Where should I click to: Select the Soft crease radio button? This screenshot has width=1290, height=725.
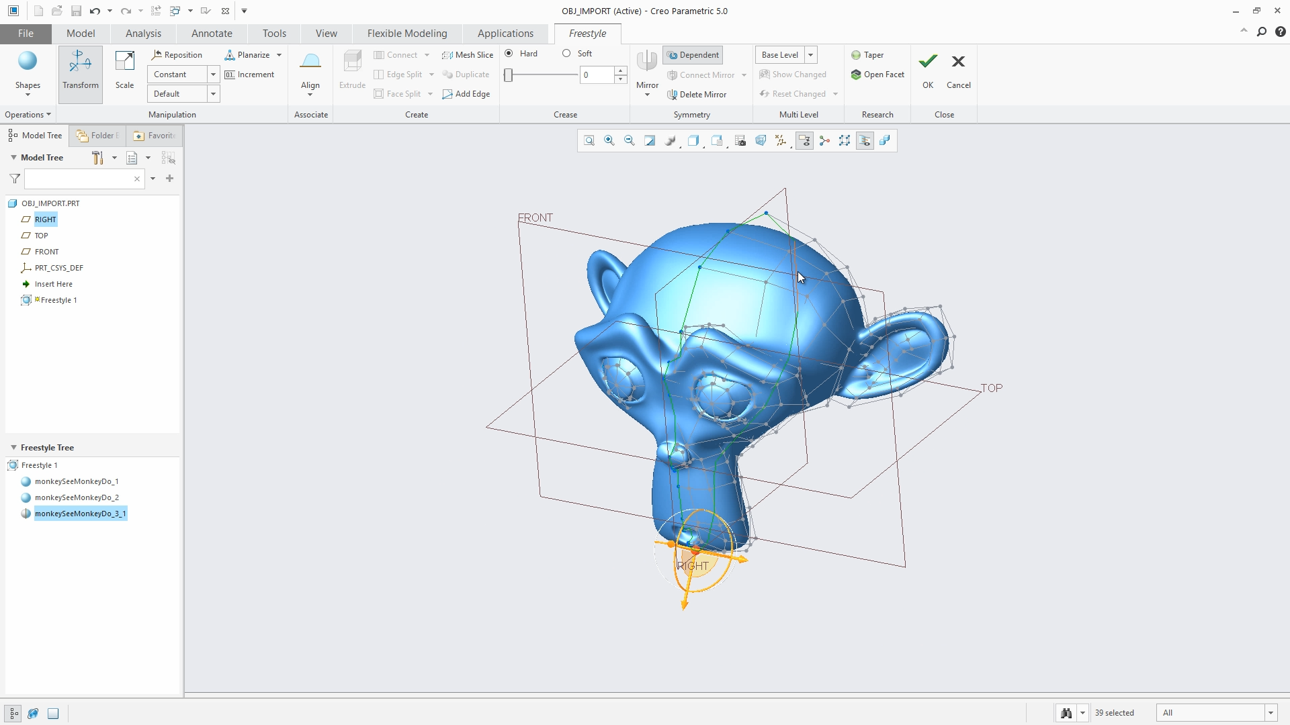coord(566,54)
